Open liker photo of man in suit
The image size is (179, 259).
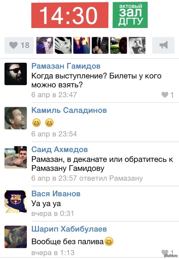tap(100, 45)
